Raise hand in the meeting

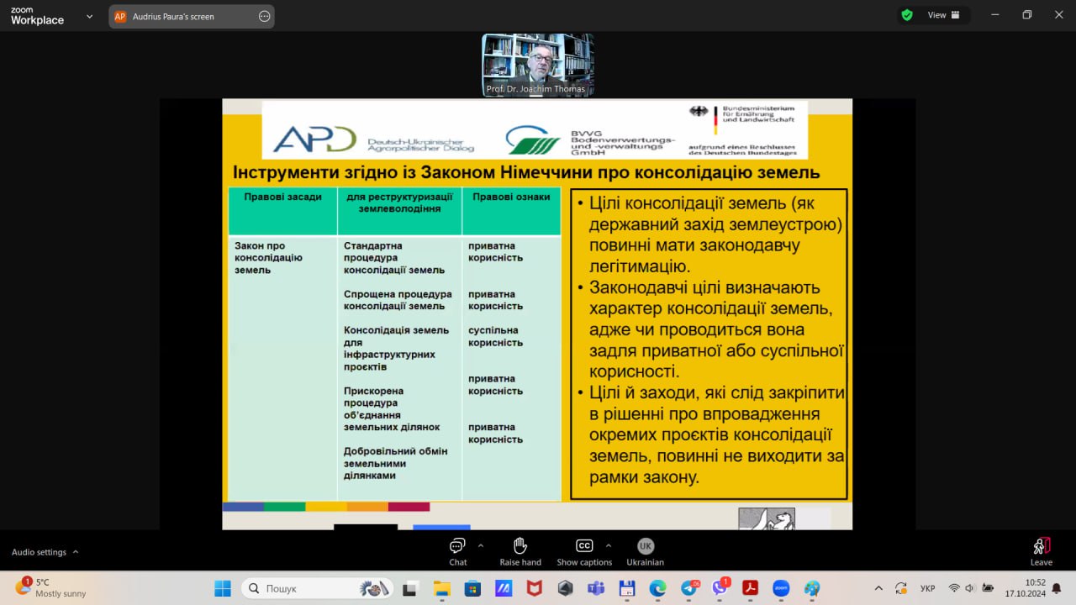point(520,551)
